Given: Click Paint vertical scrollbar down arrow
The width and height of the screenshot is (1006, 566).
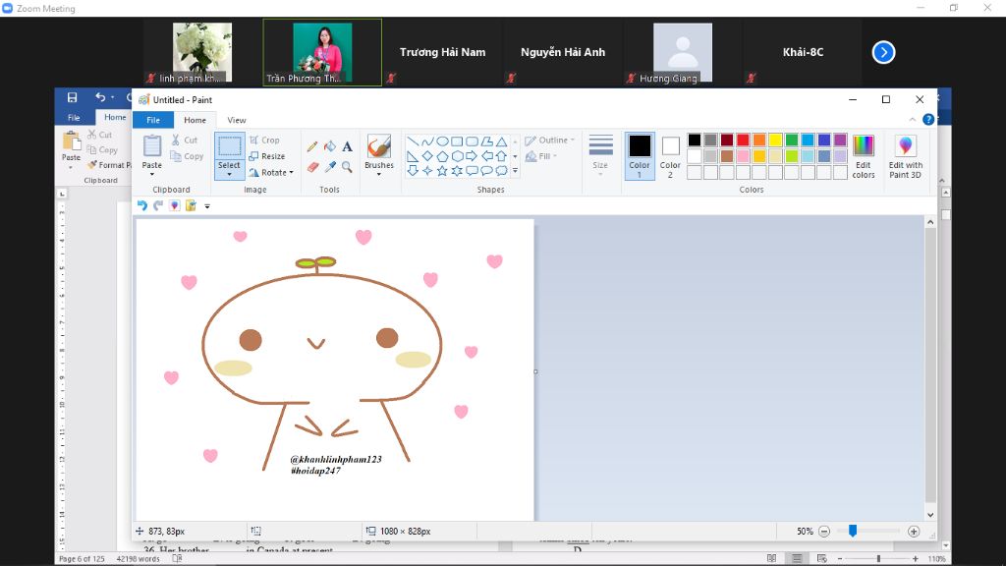Looking at the screenshot, I should [930, 515].
